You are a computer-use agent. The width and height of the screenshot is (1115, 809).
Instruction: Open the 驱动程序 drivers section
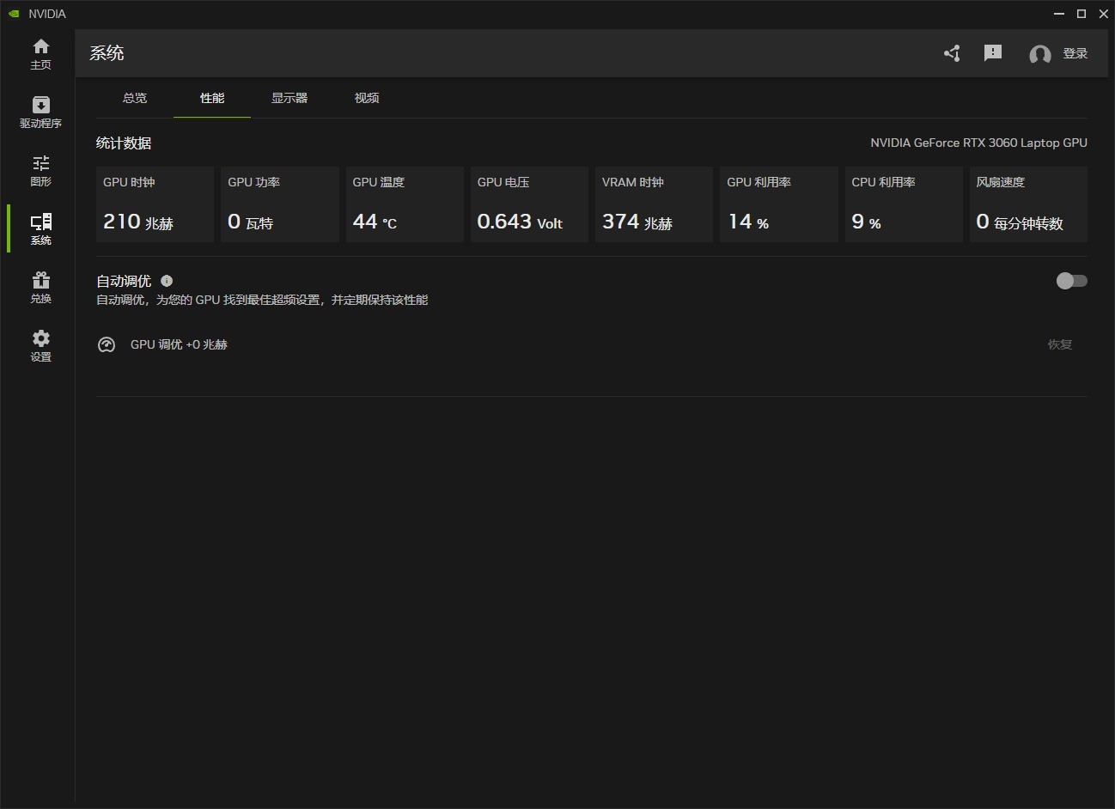(40, 112)
